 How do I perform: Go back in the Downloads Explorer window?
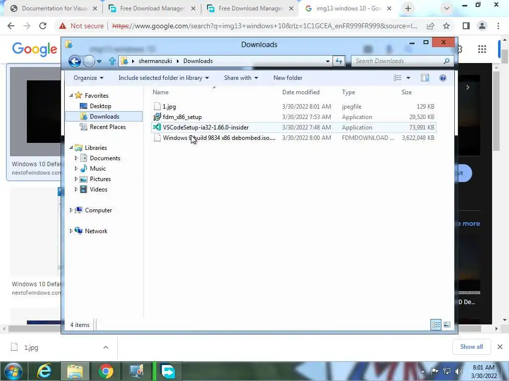(75, 61)
